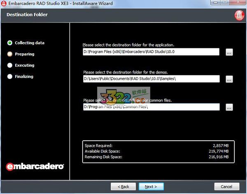Edit the application folder path field
This screenshot has width=247, height=194.
pyautogui.click(x=151, y=52)
